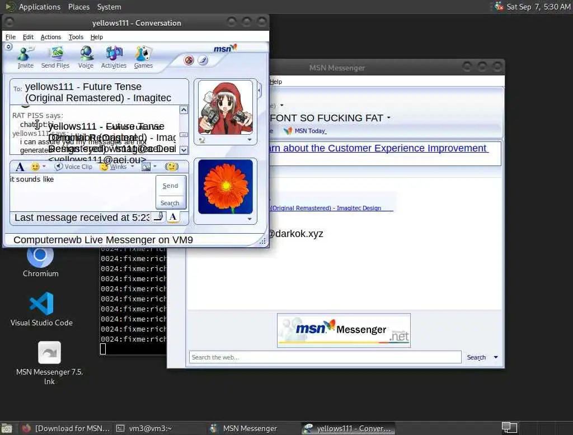Open the System panel menu
573x435 pixels.
tap(109, 7)
